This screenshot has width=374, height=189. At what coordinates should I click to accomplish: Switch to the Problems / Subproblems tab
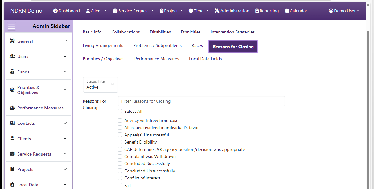point(157,45)
